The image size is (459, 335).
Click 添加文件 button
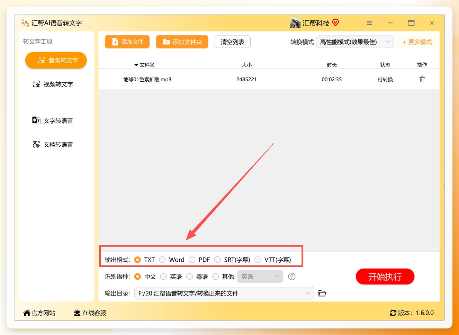pyautogui.click(x=127, y=42)
